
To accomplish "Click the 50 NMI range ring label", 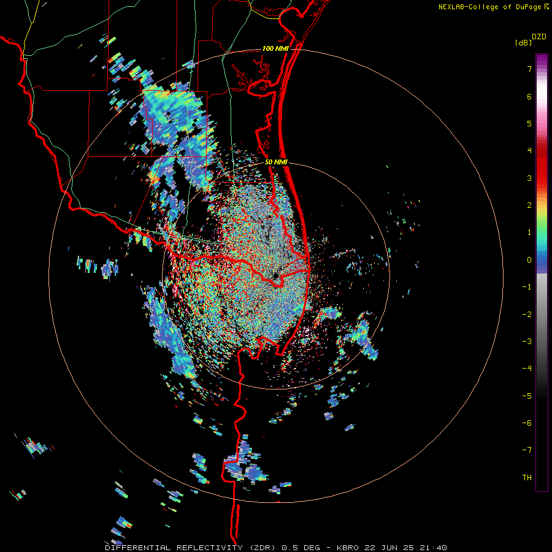I will 277,163.
